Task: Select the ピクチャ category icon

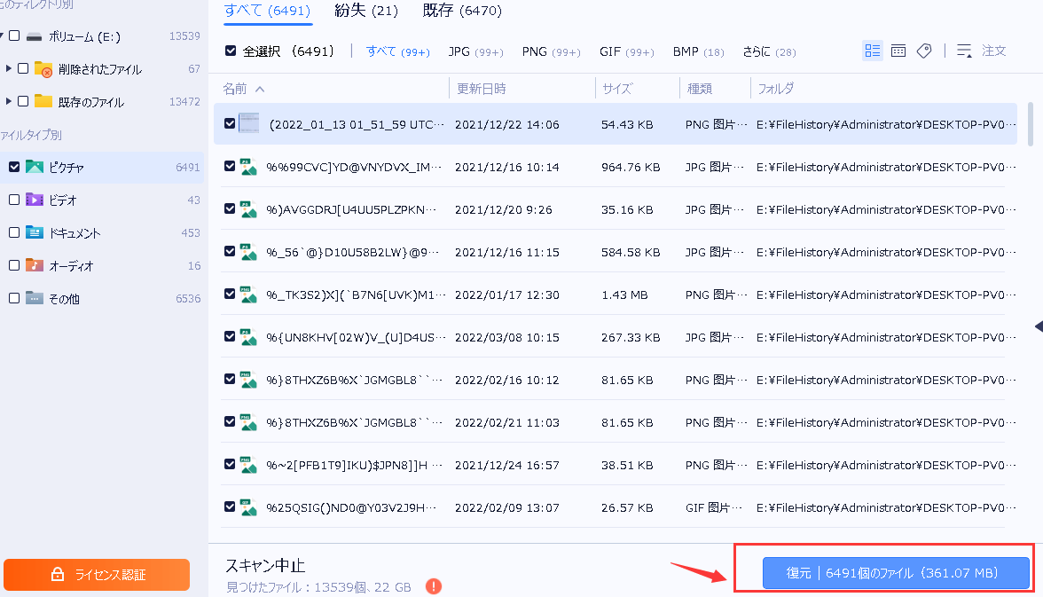Action: tap(36, 167)
